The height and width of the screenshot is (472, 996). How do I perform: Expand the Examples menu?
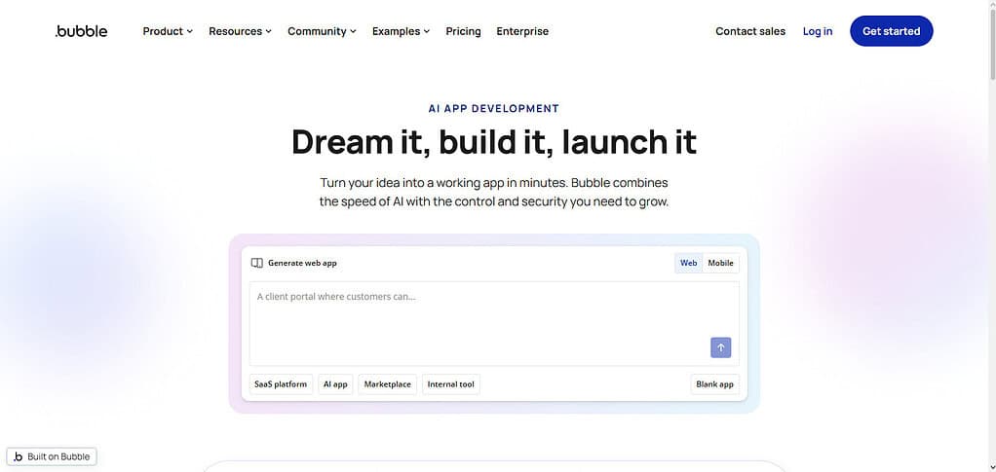coord(401,31)
